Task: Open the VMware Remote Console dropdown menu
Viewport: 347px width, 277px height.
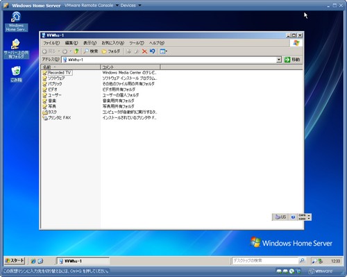Action: [91, 6]
